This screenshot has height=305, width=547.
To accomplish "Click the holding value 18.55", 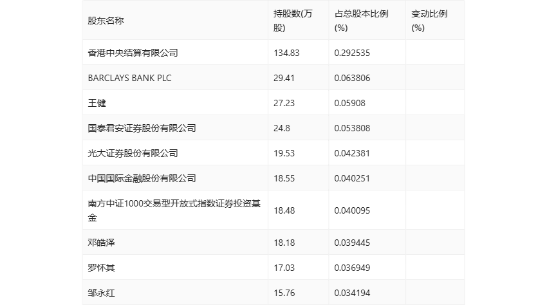I will (x=284, y=178).
